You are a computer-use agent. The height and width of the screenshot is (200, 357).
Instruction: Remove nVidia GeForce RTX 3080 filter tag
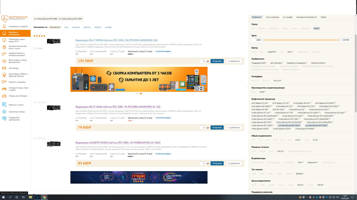pos(35,19)
